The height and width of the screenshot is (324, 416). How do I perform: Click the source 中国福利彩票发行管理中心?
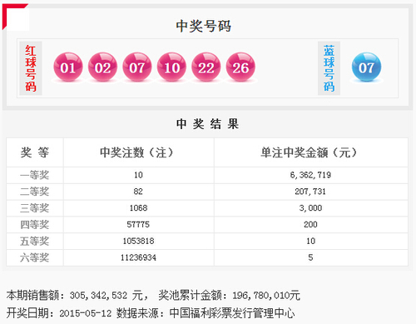pos(232,313)
